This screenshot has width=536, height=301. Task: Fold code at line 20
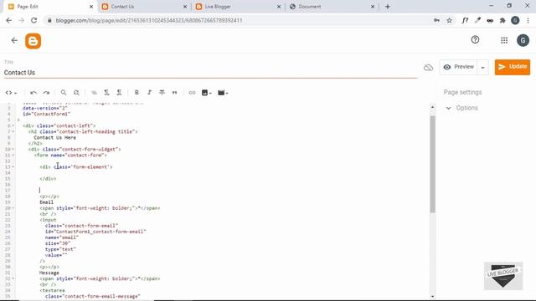[13, 208]
